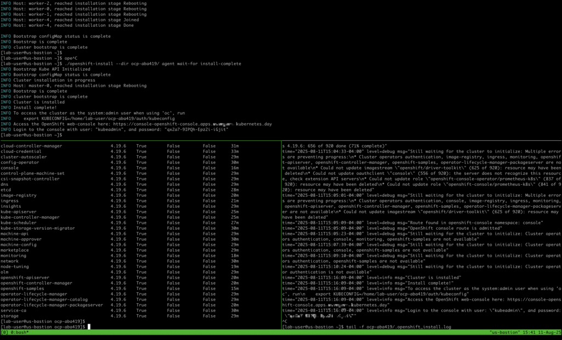Click the marketplace operator name
Viewport: 562px width, 340px height.
[x=15, y=250]
